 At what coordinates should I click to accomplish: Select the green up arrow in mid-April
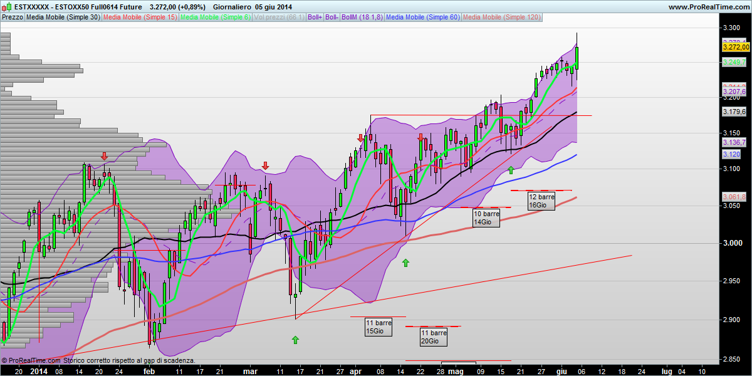pos(405,263)
